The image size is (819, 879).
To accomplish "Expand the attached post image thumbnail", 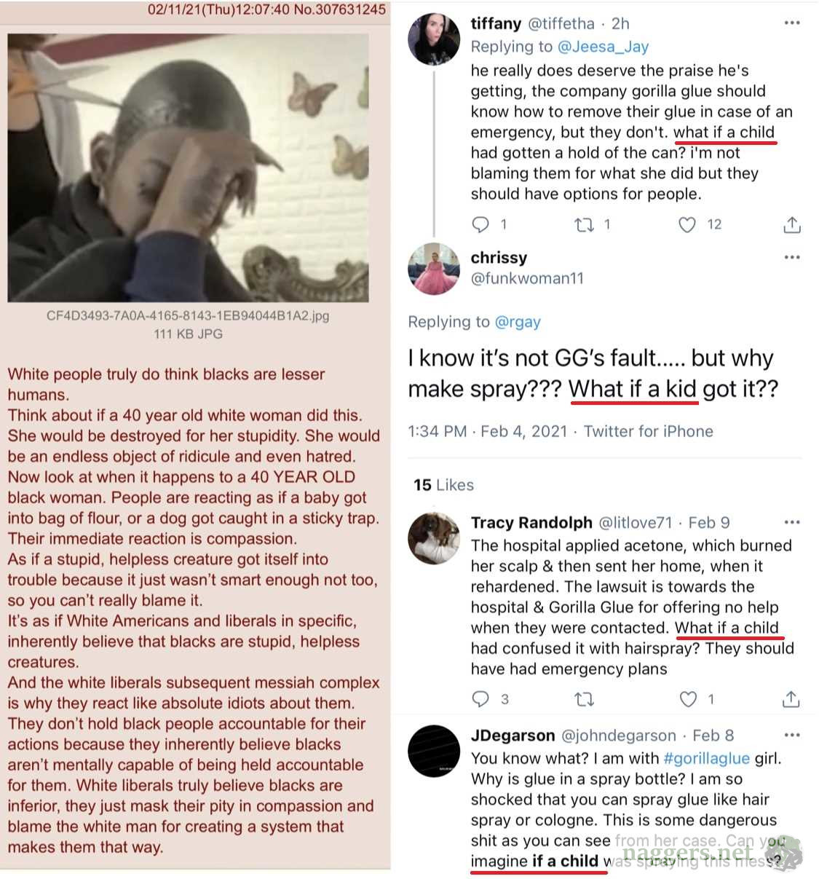I will pyautogui.click(x=188, y=167).
